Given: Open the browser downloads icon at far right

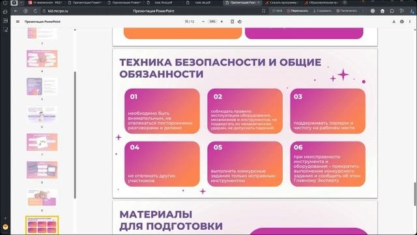Looking at the screenshot, I should click(412, 11).
